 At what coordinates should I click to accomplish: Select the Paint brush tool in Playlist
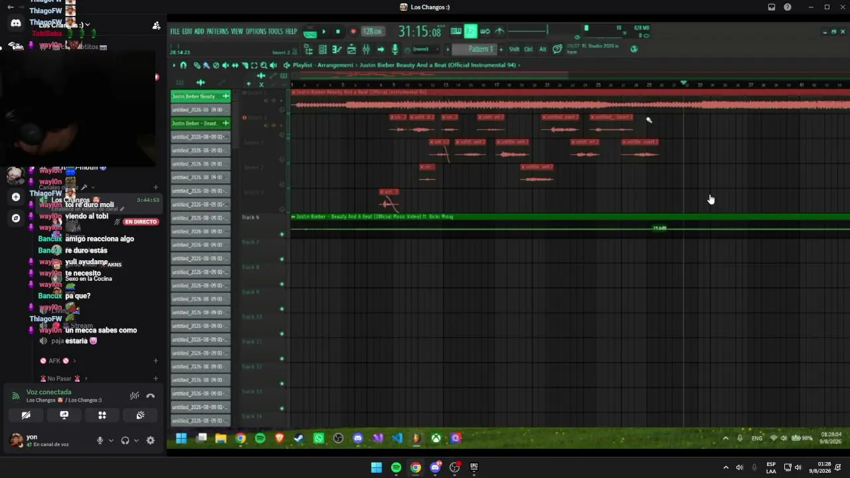206,65
